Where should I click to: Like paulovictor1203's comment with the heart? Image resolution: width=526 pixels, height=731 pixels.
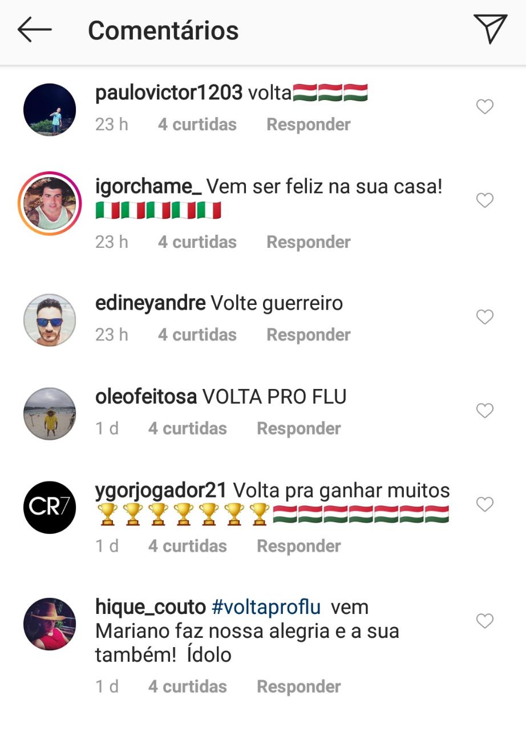coord(485,107)
